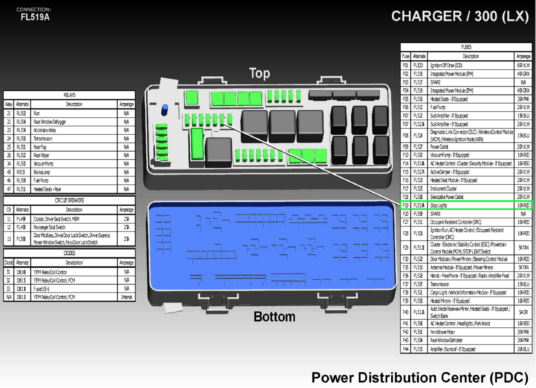
Task: Click the blue cylinder in the top fuse box
Action: [x=165, y=109]
